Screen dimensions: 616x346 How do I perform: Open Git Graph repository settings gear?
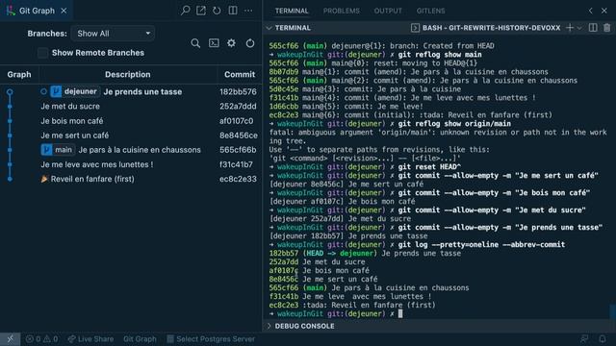(x=231, y=42)
